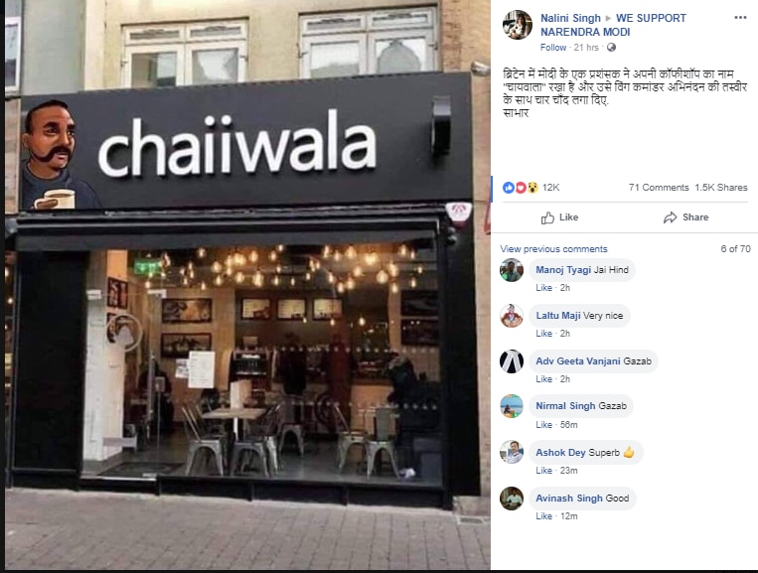
Task: Click the Share arrow icon
Action: coord(670,217)
